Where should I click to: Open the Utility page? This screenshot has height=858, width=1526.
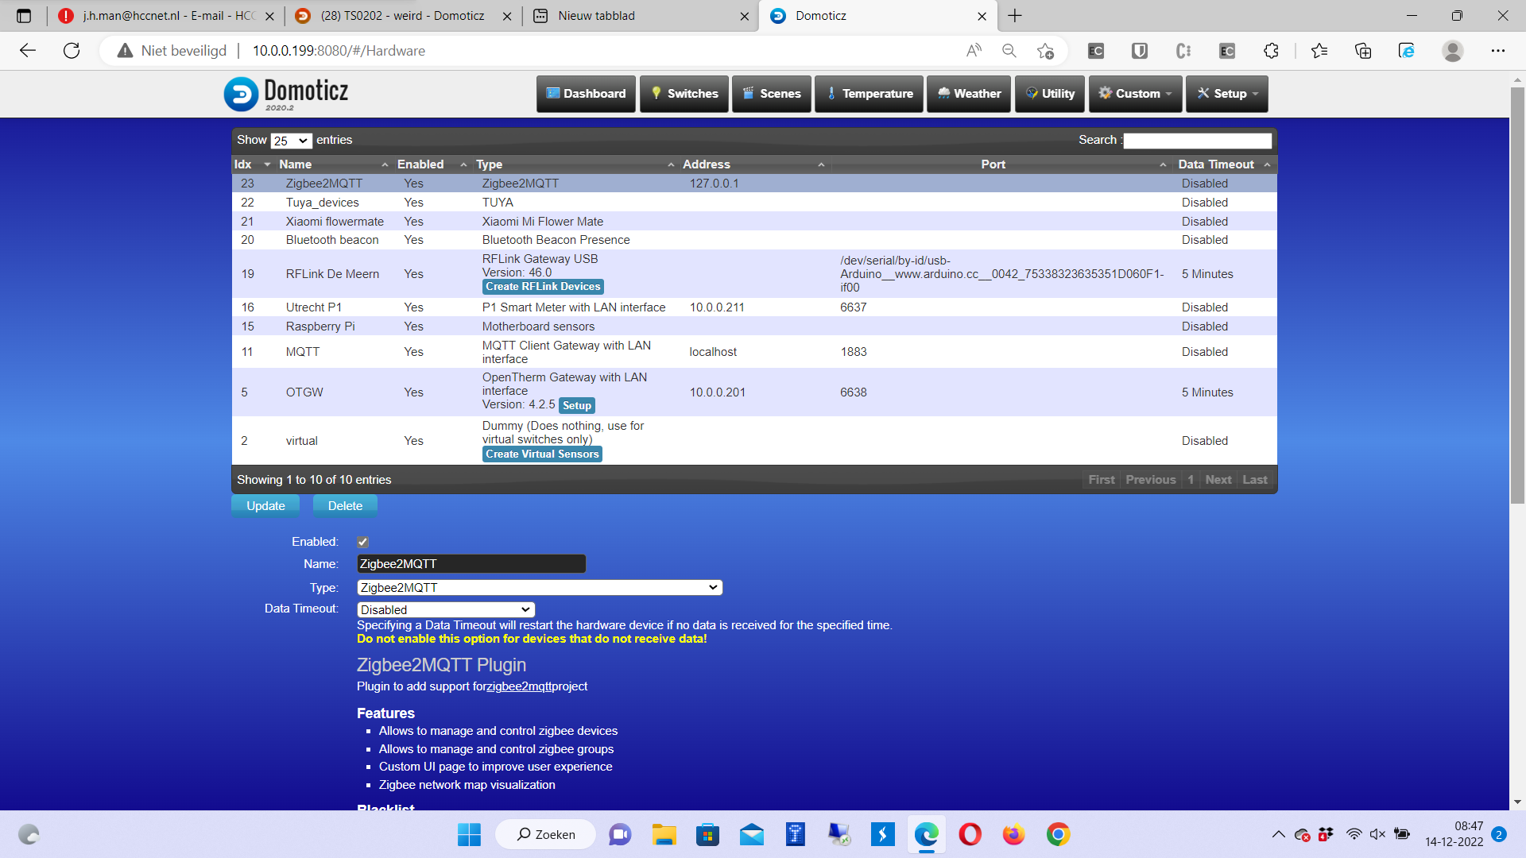click(1050, 94)
